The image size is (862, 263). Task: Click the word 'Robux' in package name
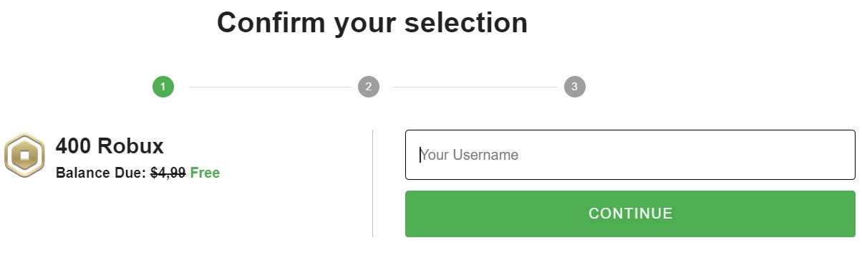(x=130, y=146)
